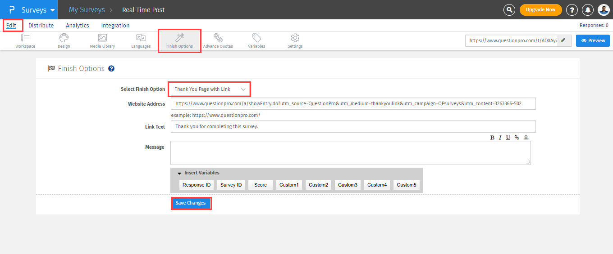The width and height of the screenshot is (613, 254).
Task: Click the Upgrade Now button
Action: (540, 9)
